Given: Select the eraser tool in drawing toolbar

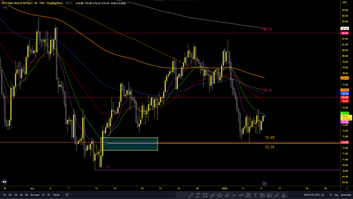Looking at the screenshot, I should 284,195.
